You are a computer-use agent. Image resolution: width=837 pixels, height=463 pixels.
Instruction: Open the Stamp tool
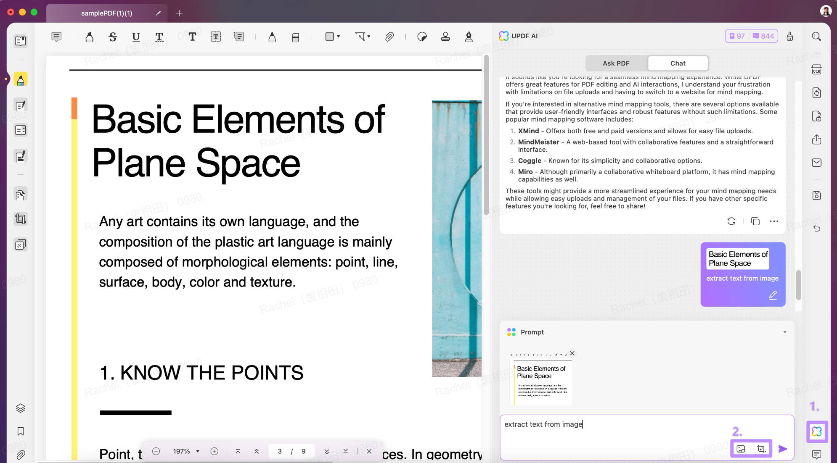445,37
